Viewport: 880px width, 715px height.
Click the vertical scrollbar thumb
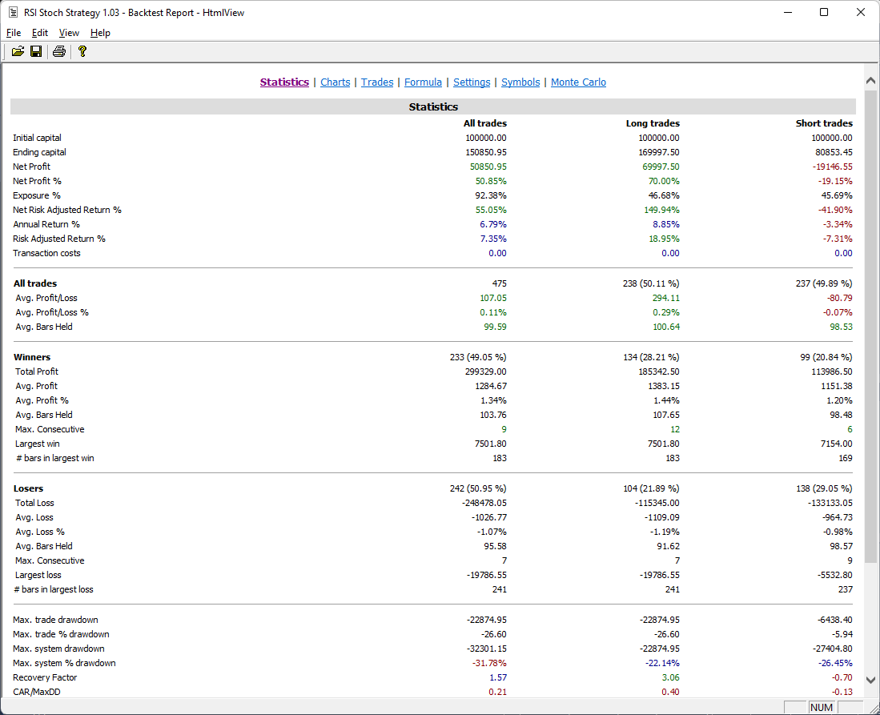[x=870, y=326]
